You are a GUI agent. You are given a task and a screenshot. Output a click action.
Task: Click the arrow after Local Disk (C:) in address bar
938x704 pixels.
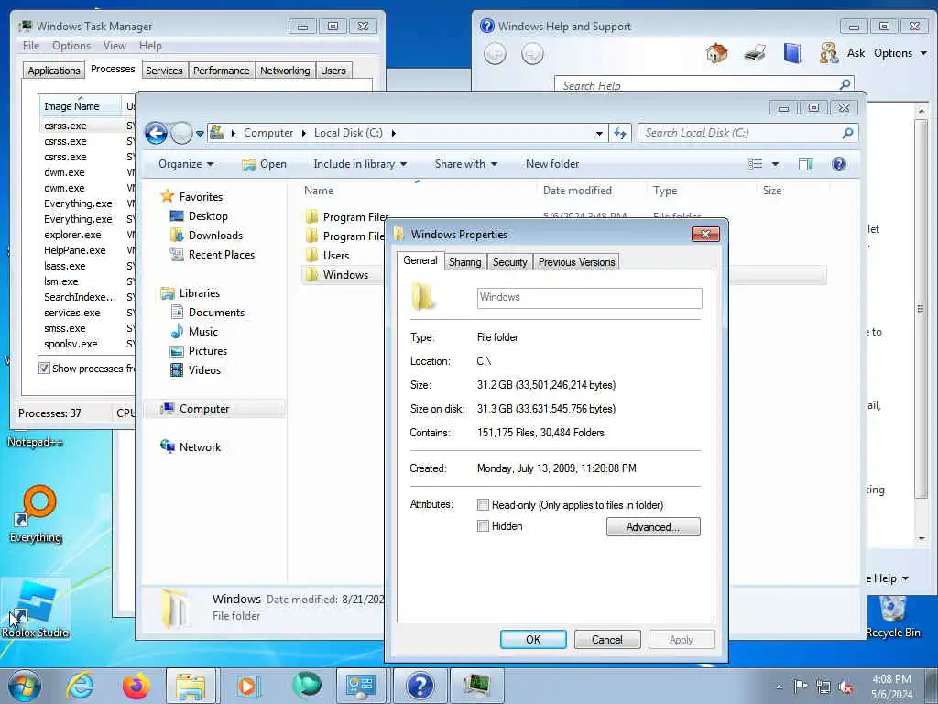[x=394, y=133]
